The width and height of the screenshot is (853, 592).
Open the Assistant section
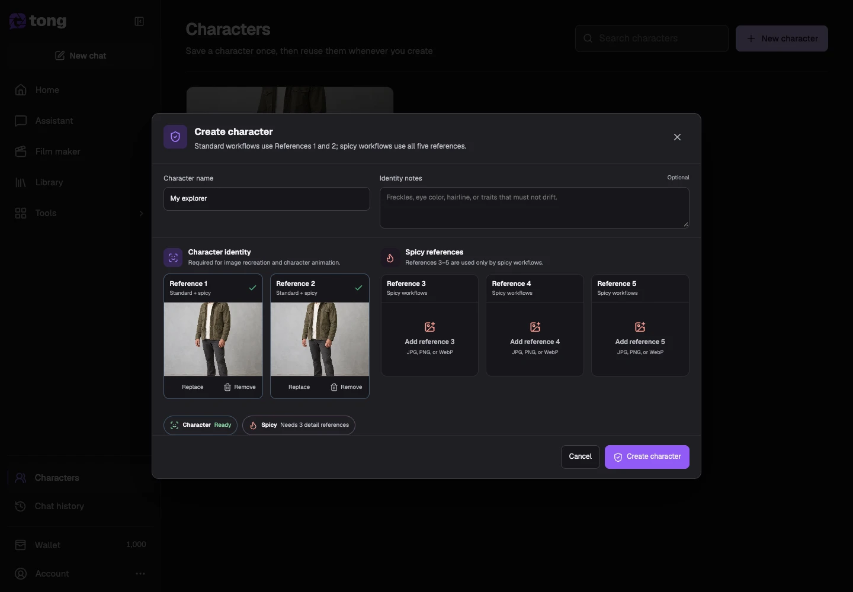tap(80, 121)
